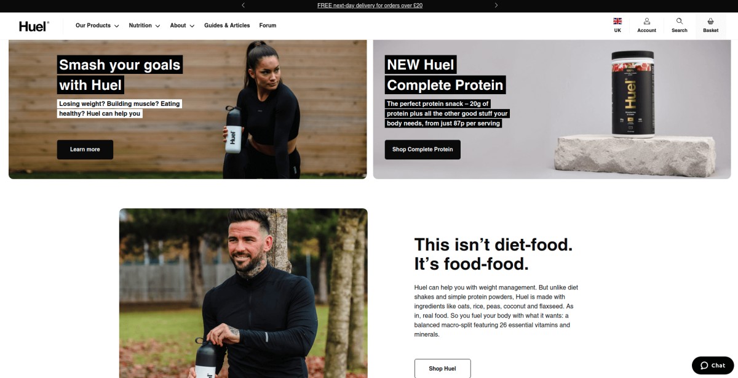
Task: Click the Shop Huel button
Action: pyautogui.click(x=442, y=369)
